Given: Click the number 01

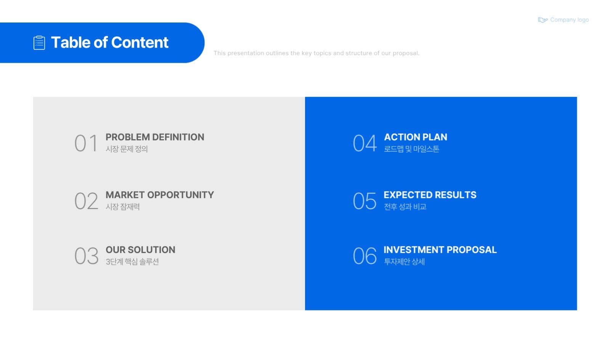Looking at the screenshot, I should pos(86,143).
